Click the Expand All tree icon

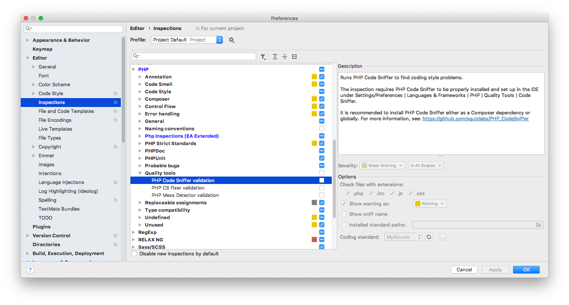coord(275,57)
